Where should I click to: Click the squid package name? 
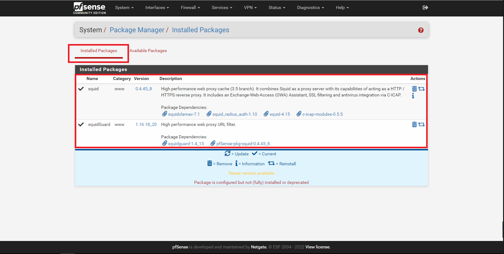(x=93, y=89)
